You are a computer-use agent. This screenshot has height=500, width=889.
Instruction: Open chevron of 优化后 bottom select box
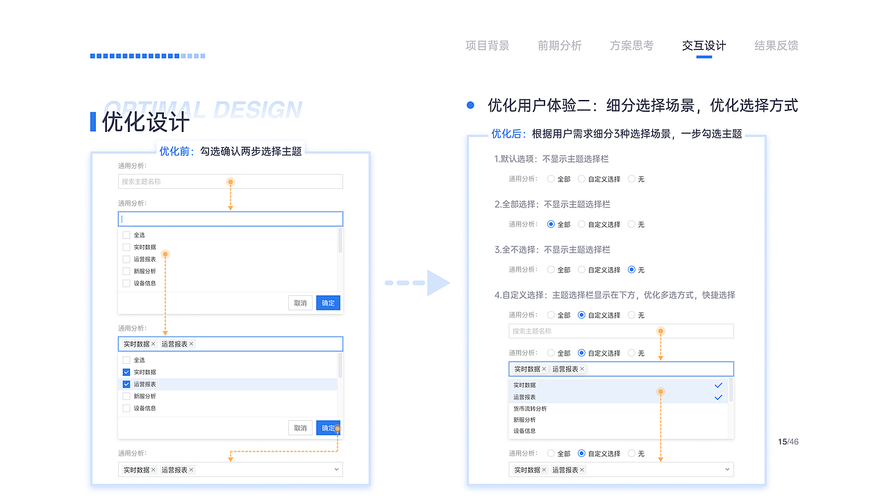tap(727, 470)
